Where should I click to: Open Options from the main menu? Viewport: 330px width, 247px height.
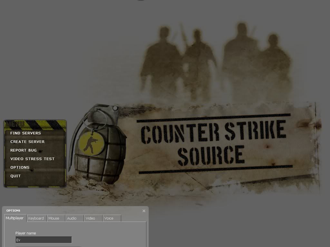pyautogui.click(x=20, y=168)
